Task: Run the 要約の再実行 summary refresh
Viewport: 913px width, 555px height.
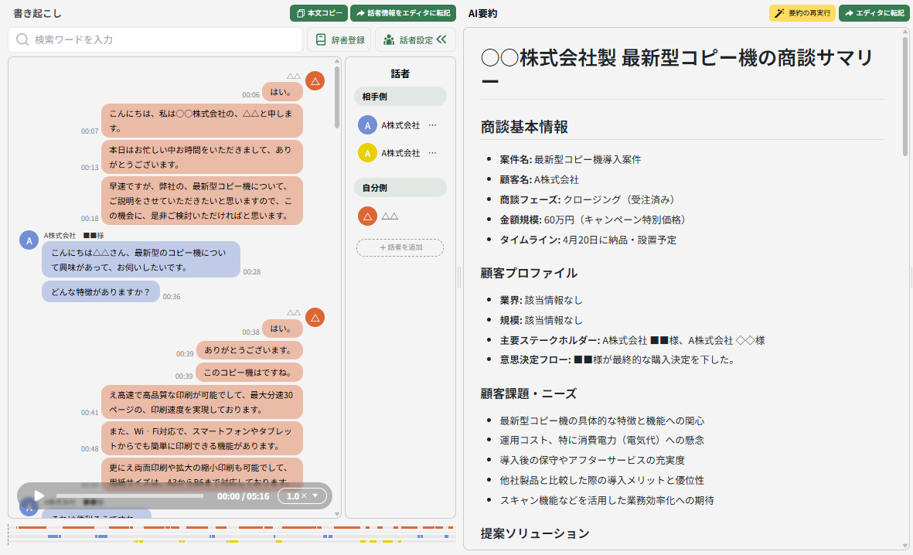Action: pos(802,12)
